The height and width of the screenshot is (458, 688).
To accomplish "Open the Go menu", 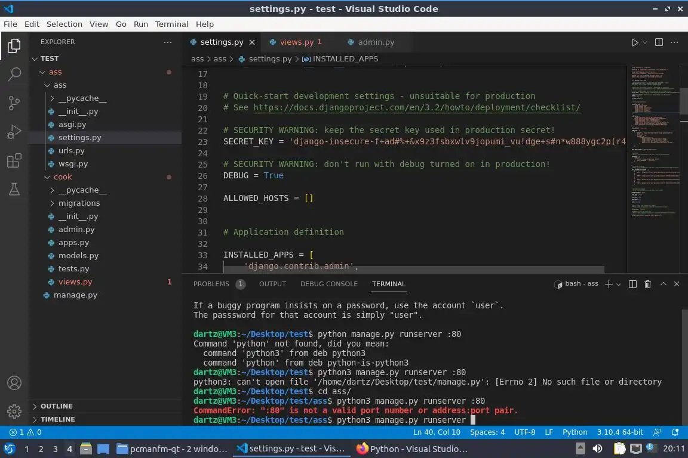I will [x=121, y=24].
